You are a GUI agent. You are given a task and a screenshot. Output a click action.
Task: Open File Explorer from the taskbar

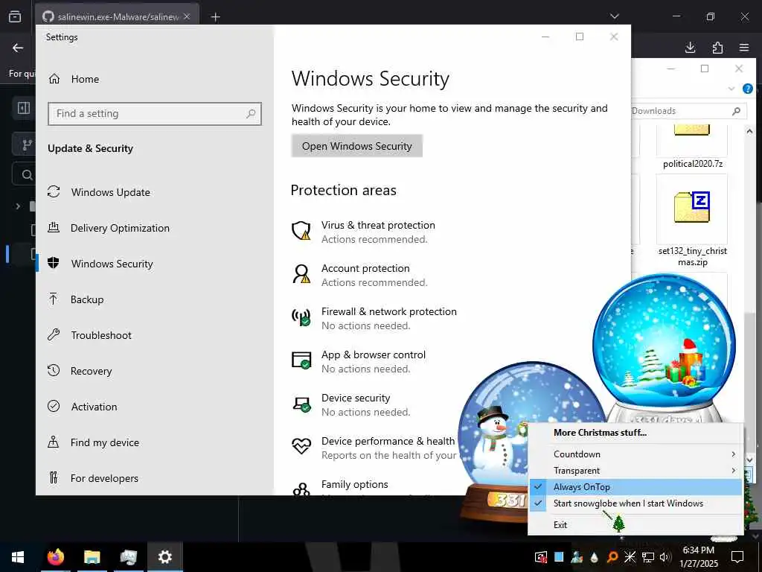(92, 557)
